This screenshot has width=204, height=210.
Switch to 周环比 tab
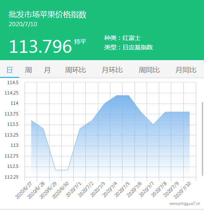(x=75, y=70)
